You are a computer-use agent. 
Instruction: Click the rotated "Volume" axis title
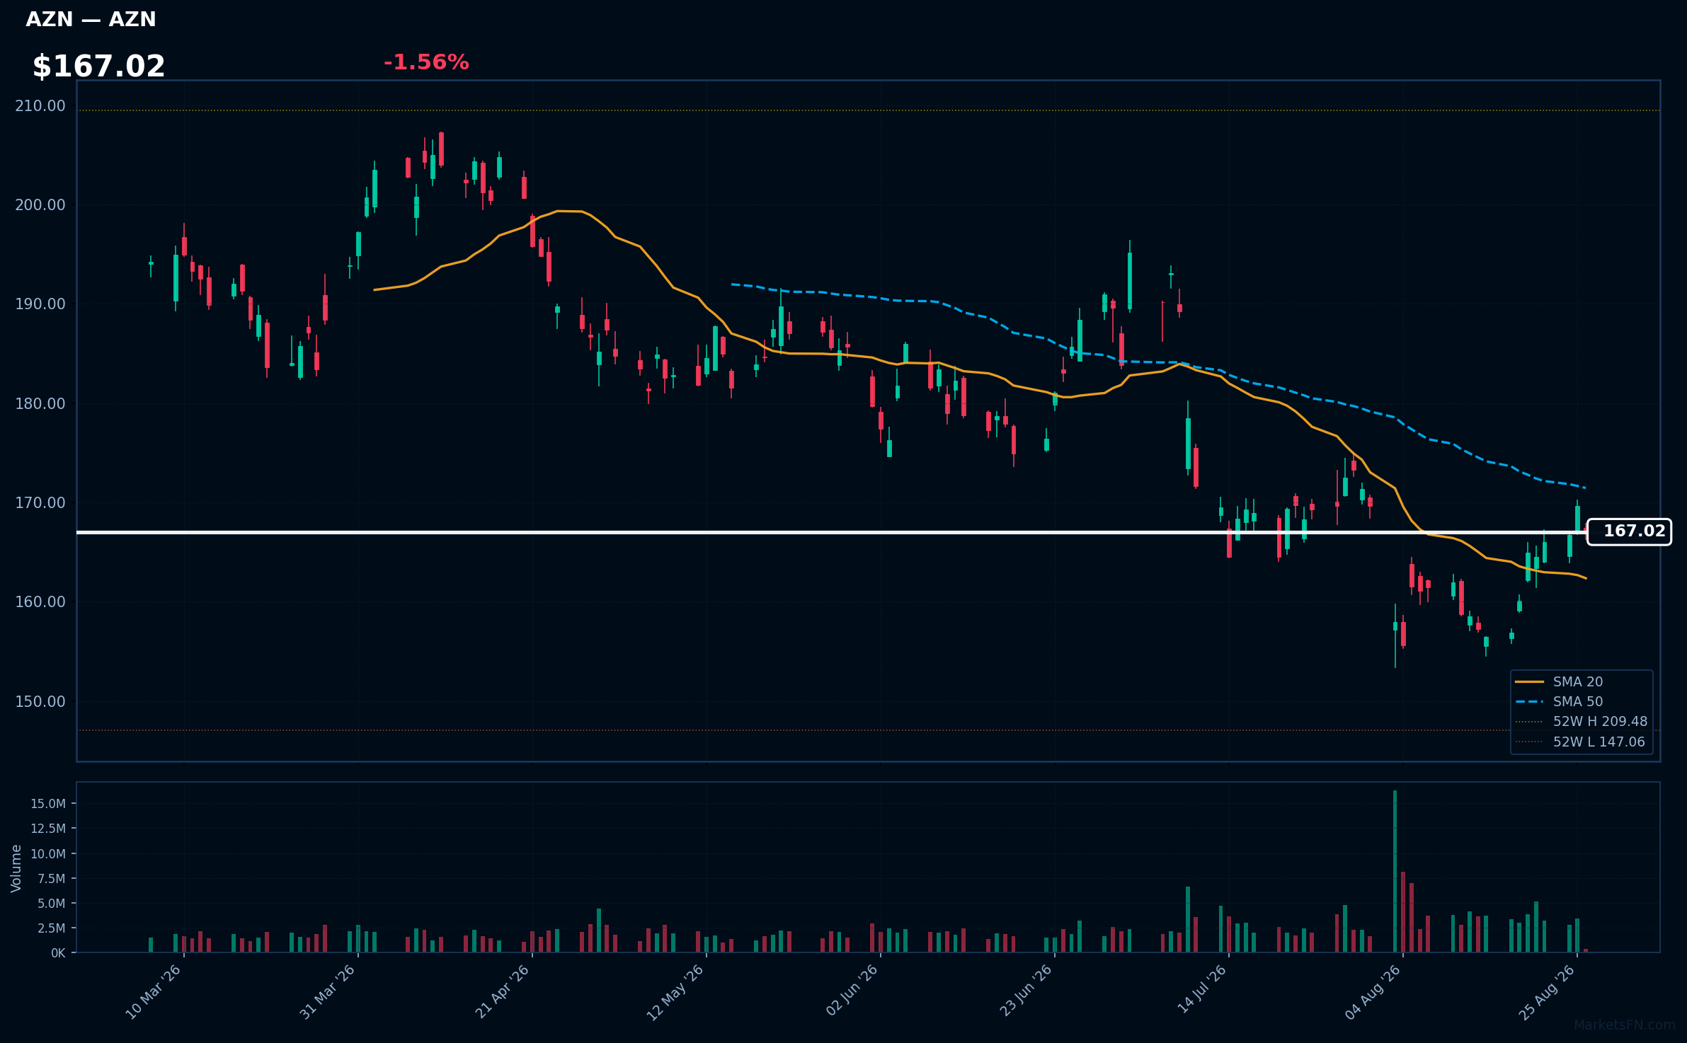(x=16, y=868)
